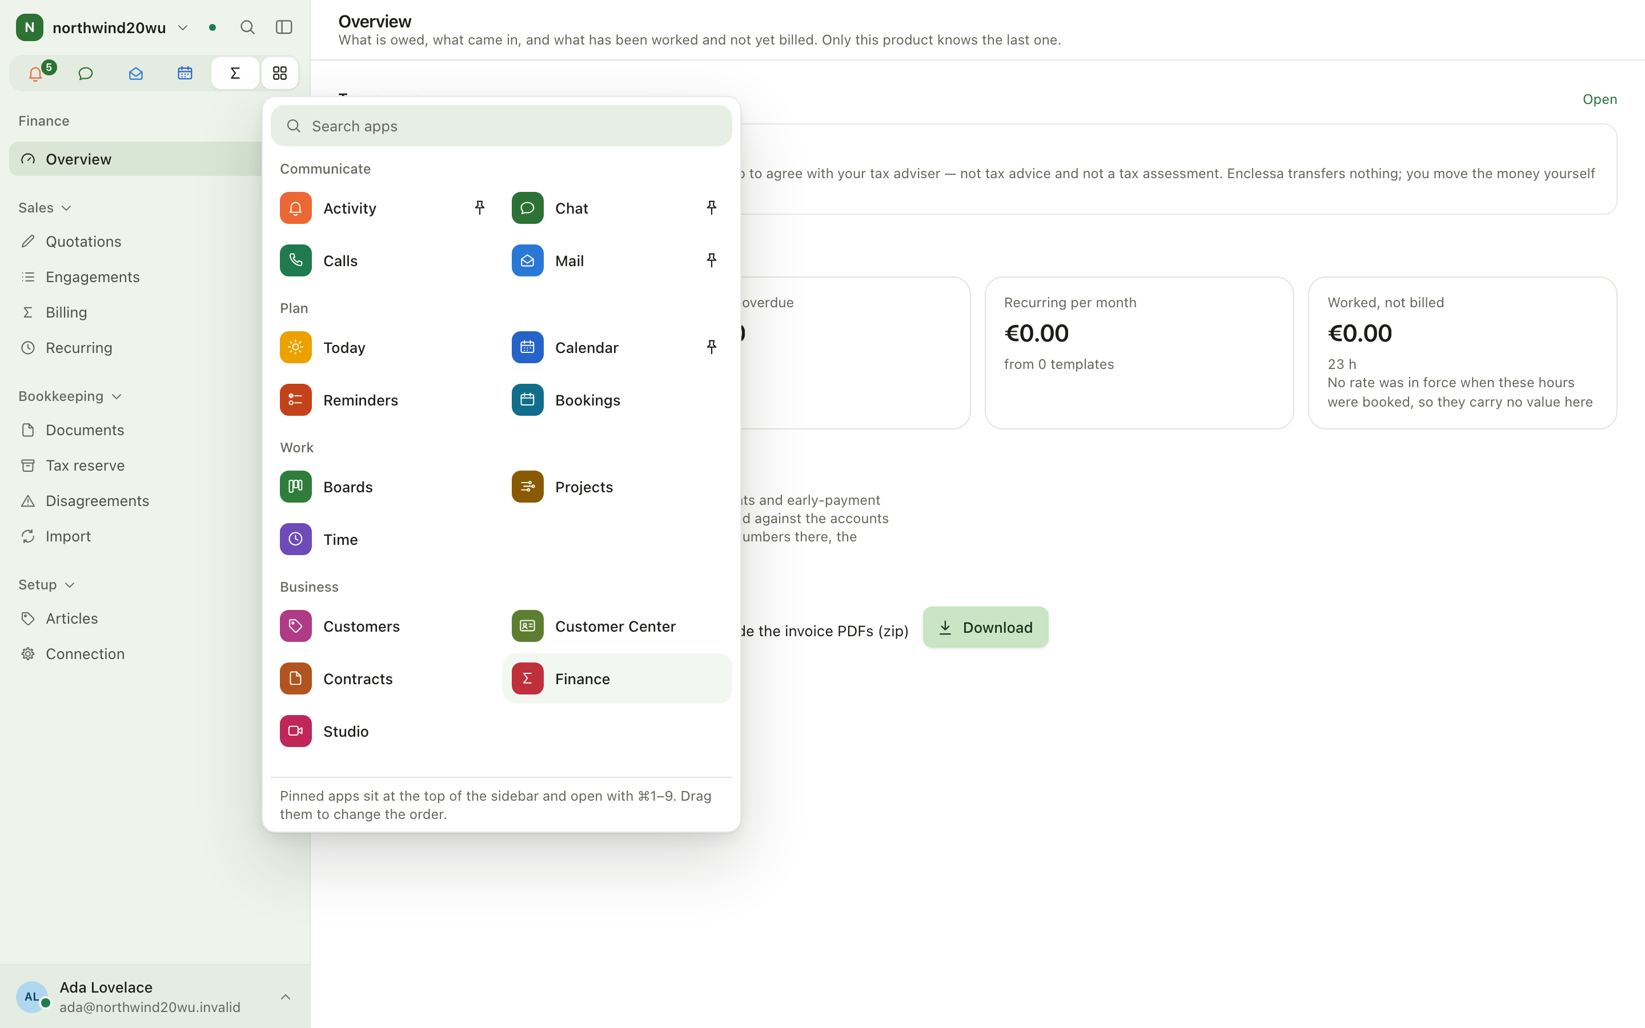Collapse the Bookkeeping section
Viewport: 1645px width, 1028px height.
pyautogui.click(x=69, y=396)
